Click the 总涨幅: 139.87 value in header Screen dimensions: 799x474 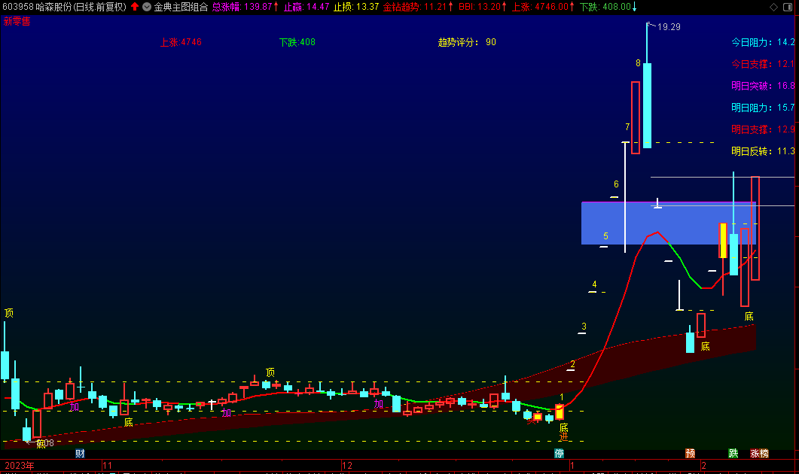pyautogui.click(x=245, y=7)
